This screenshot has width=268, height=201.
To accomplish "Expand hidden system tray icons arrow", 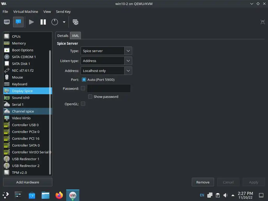I will [233, 195].
